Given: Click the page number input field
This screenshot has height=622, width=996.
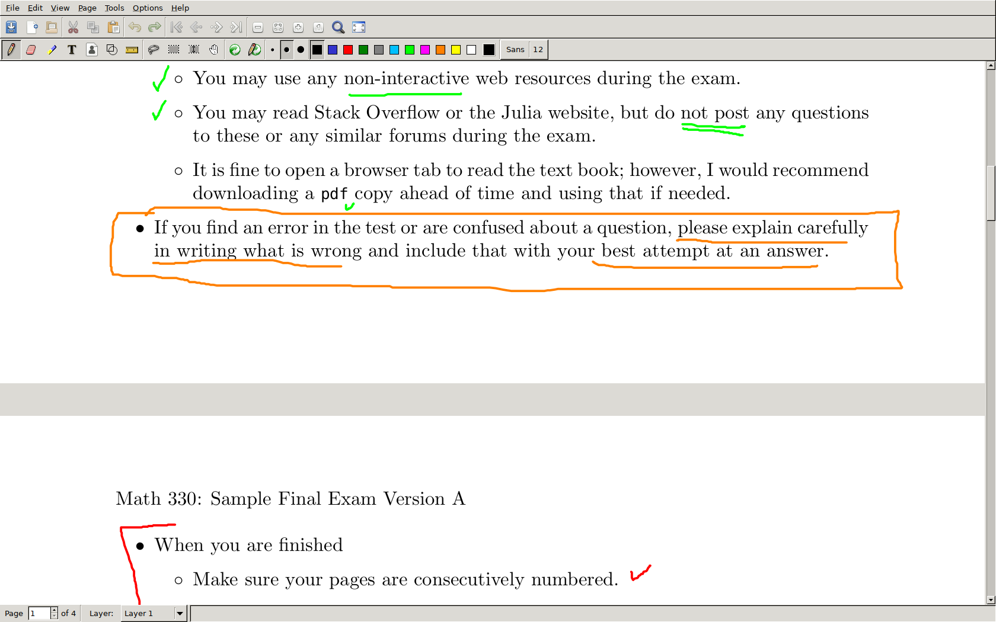Looking at the screenshot, I should (x=39, y=613).
